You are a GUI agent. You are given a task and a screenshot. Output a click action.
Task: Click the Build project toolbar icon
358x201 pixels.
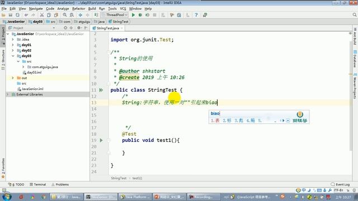point(96,15)
